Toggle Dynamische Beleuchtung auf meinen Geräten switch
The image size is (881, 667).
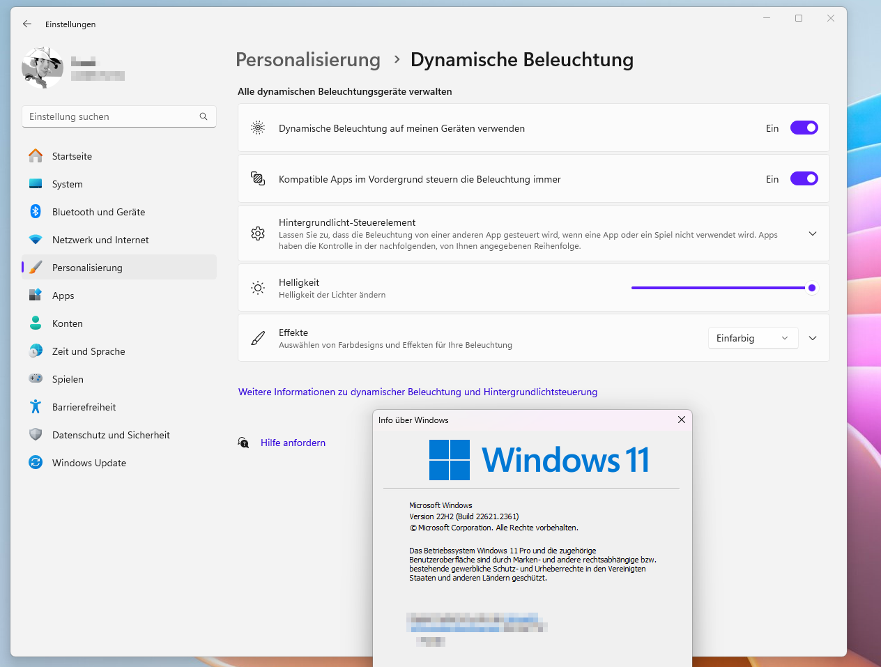[804, 128]
